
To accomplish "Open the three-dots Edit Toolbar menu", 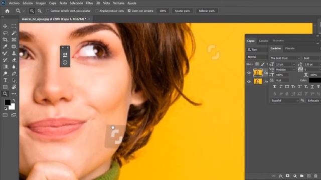I will 14,93.
